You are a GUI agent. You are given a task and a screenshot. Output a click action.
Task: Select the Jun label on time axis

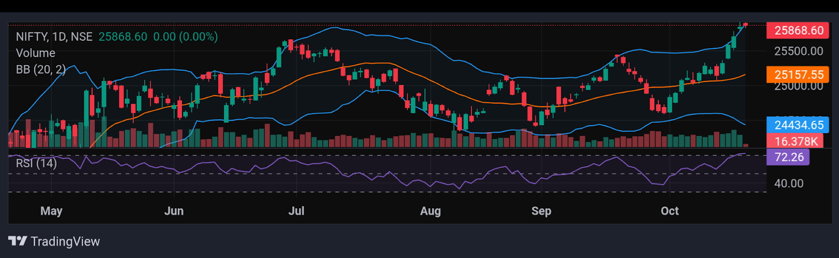pyautogui.click(x=174, y=211)
